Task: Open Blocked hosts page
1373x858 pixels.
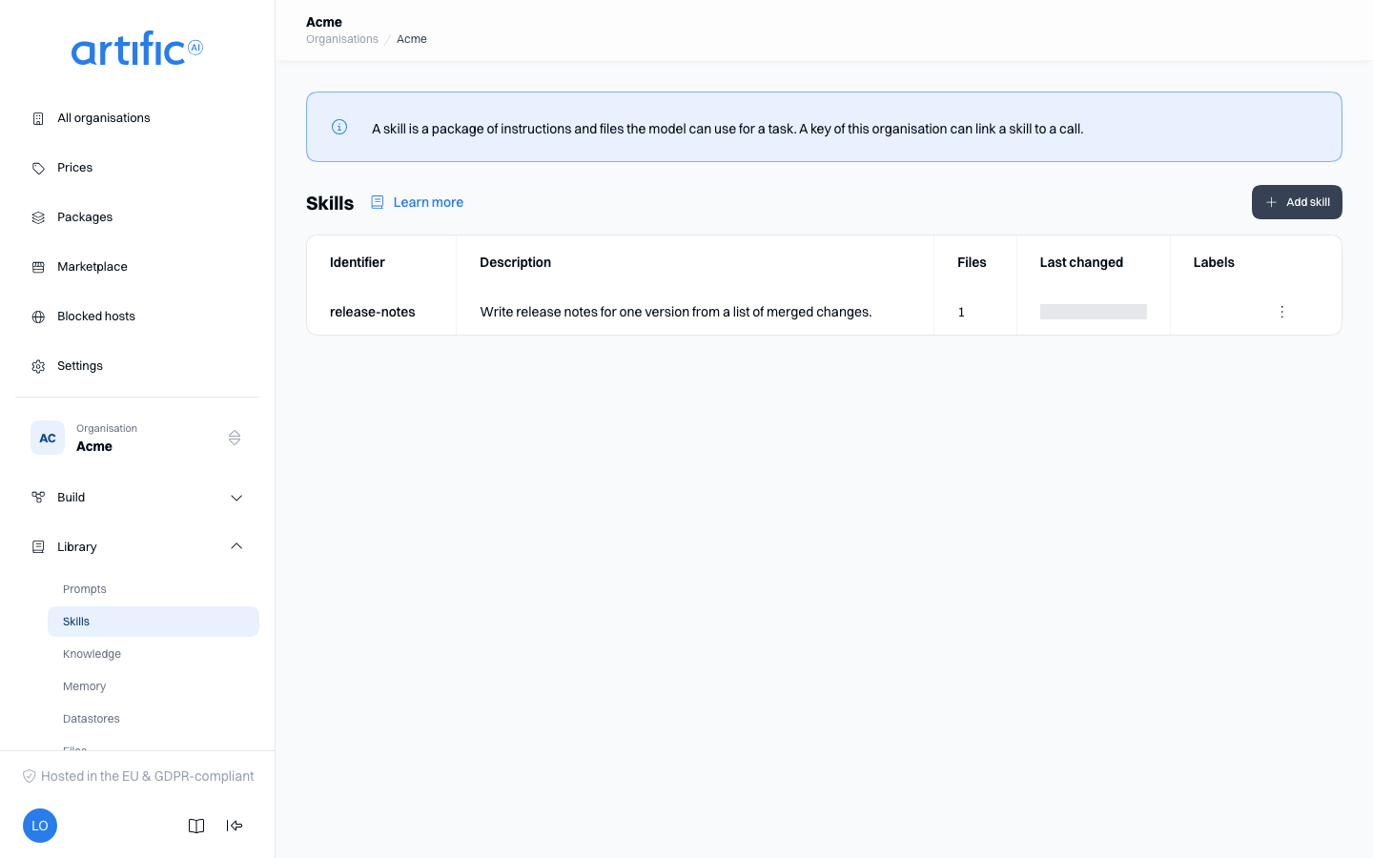Action: [137, 317]
